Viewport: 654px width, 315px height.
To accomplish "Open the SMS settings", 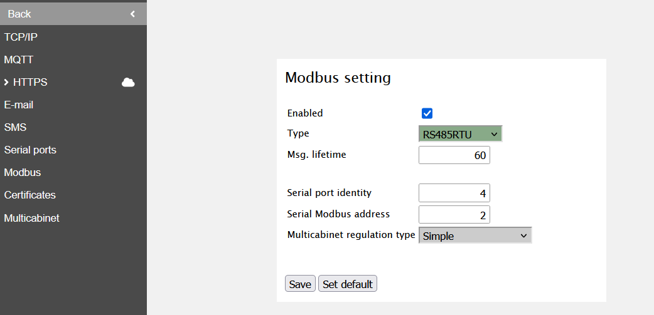I will (x=15, y=127).
